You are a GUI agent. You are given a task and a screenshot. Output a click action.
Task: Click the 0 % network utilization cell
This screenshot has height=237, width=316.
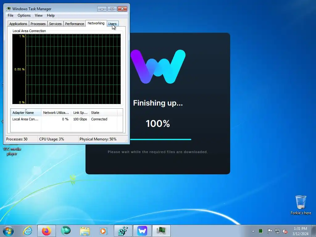tap(65, 119)
